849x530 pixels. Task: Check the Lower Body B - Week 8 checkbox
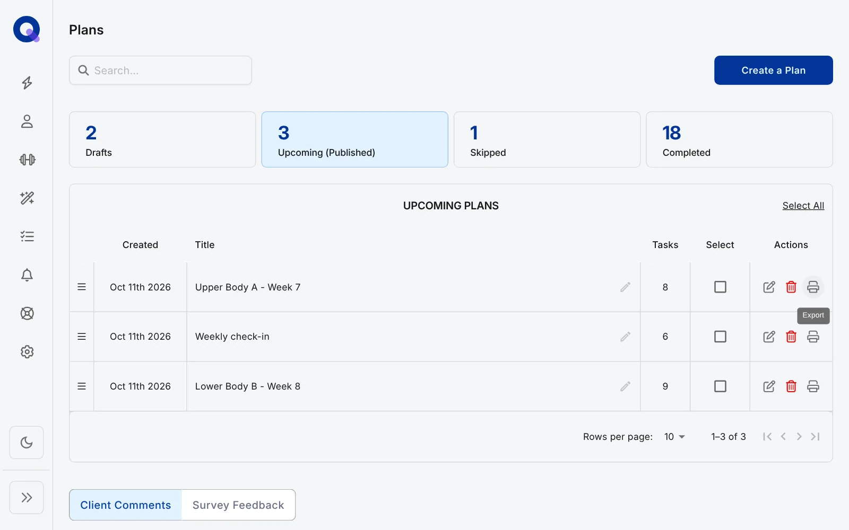pyautogui.click(x=720, y=386)
